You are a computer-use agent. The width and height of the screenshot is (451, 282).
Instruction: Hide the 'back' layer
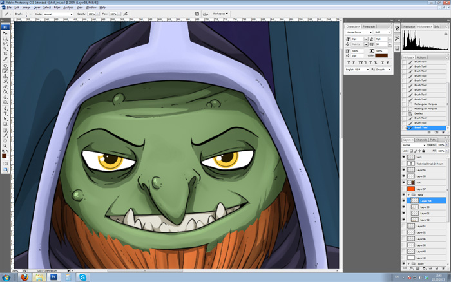pos(403,157)
